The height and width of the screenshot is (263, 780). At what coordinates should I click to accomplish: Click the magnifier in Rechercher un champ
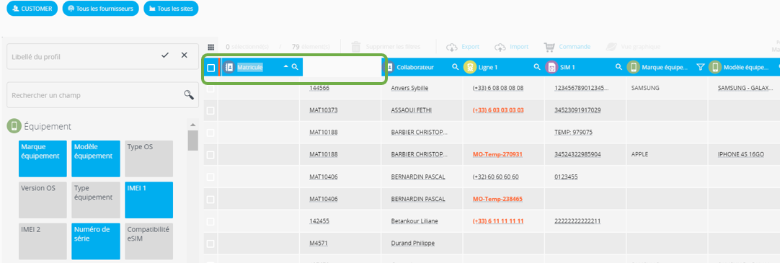pyautogui.click(x=189, y=95)
